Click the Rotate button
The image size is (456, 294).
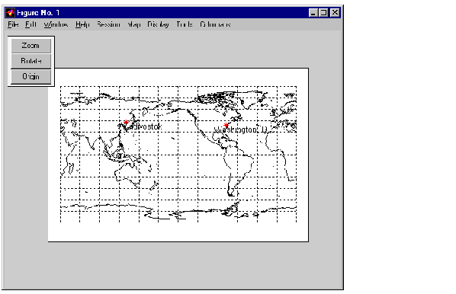31,61
